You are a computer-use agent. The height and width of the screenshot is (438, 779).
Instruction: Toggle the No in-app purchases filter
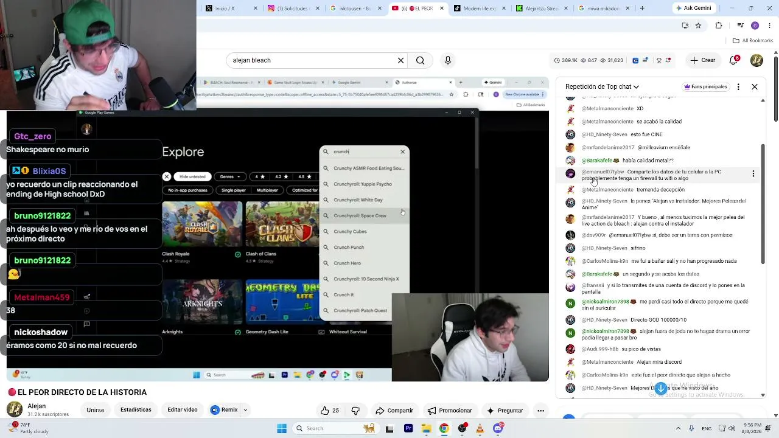tap(188, 190)
